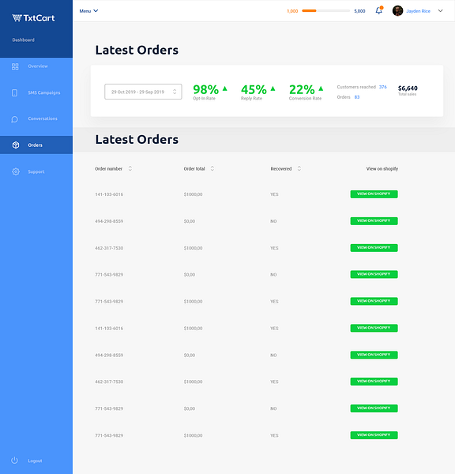Viewport: 455px width, 474px height.
Task: Expand the user account chevron
Action: (441, 11)
